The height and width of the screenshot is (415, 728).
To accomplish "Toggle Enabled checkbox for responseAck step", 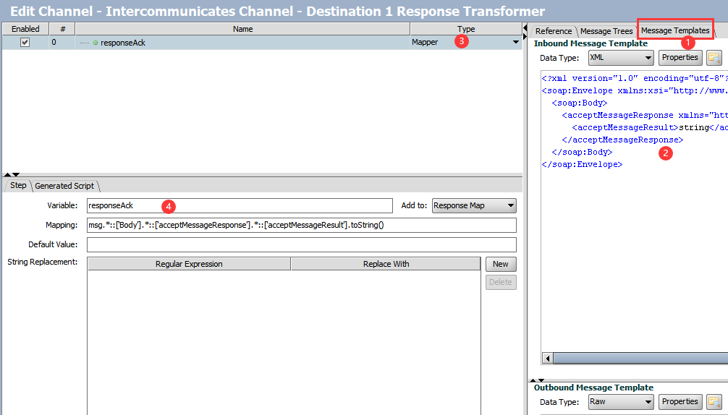I will (x=25, y=42).
